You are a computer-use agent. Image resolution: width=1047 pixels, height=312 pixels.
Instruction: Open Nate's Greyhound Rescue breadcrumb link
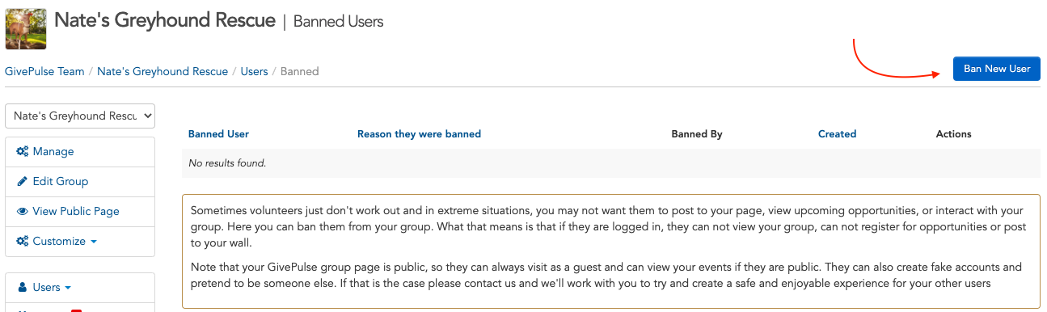[163, 71]
